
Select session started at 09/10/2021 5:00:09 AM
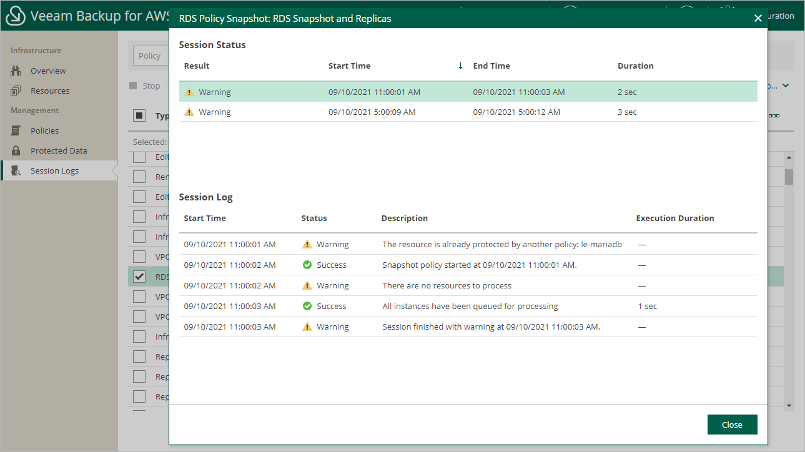click(468, 112)
